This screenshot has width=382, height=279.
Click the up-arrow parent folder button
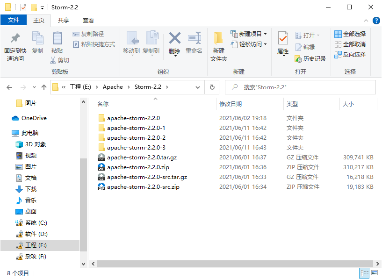(44, 87)
